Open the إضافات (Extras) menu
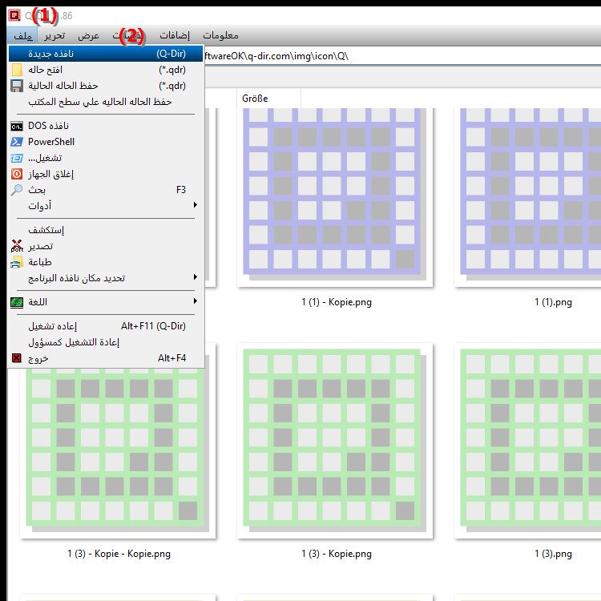 click(175, 35)
